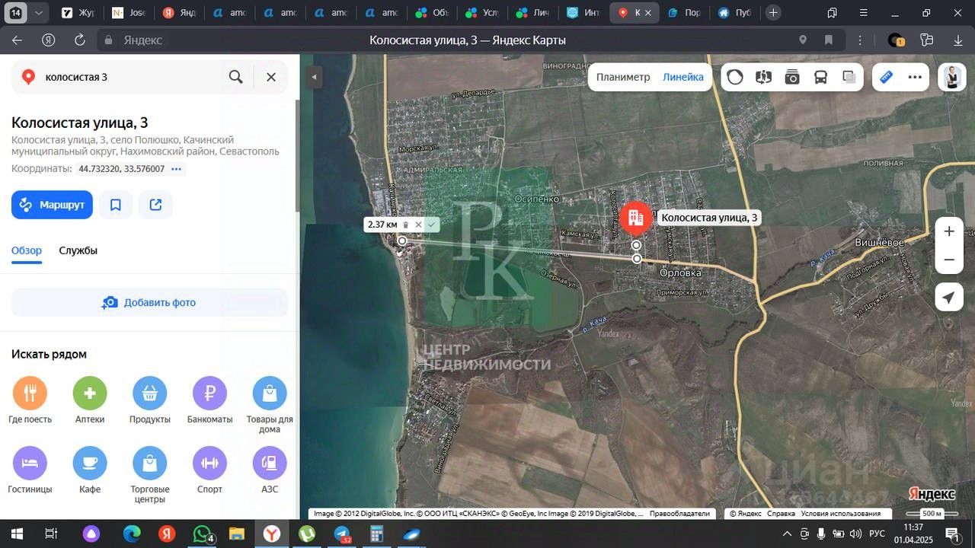975x548 pixels.
Task: Share the Колосистая улица, 3 location
Action: click(x=155, y=205)
